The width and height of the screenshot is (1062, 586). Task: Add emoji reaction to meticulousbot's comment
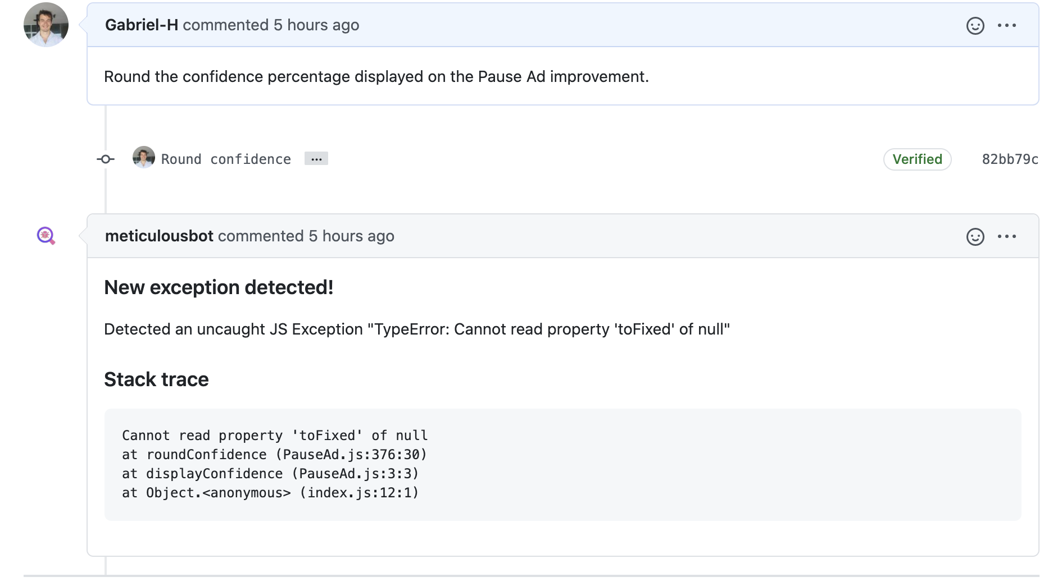pyautogui.click(x=975, y=237)
